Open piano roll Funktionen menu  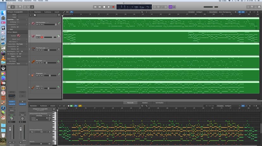[44, 106]
